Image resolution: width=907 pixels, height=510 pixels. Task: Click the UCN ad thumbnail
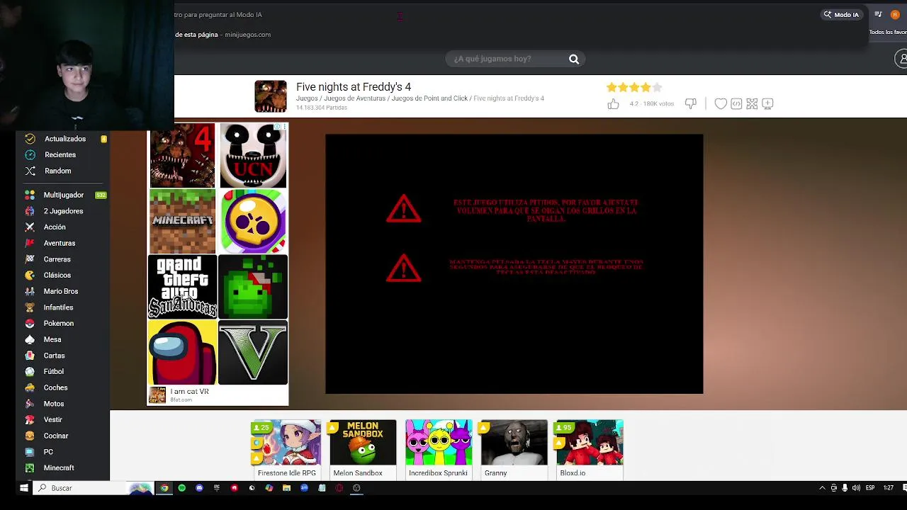(x=253, y=155)
